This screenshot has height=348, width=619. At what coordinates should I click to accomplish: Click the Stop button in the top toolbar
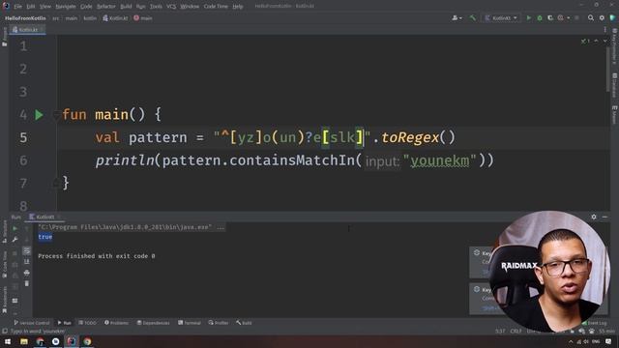coord(576,17)
